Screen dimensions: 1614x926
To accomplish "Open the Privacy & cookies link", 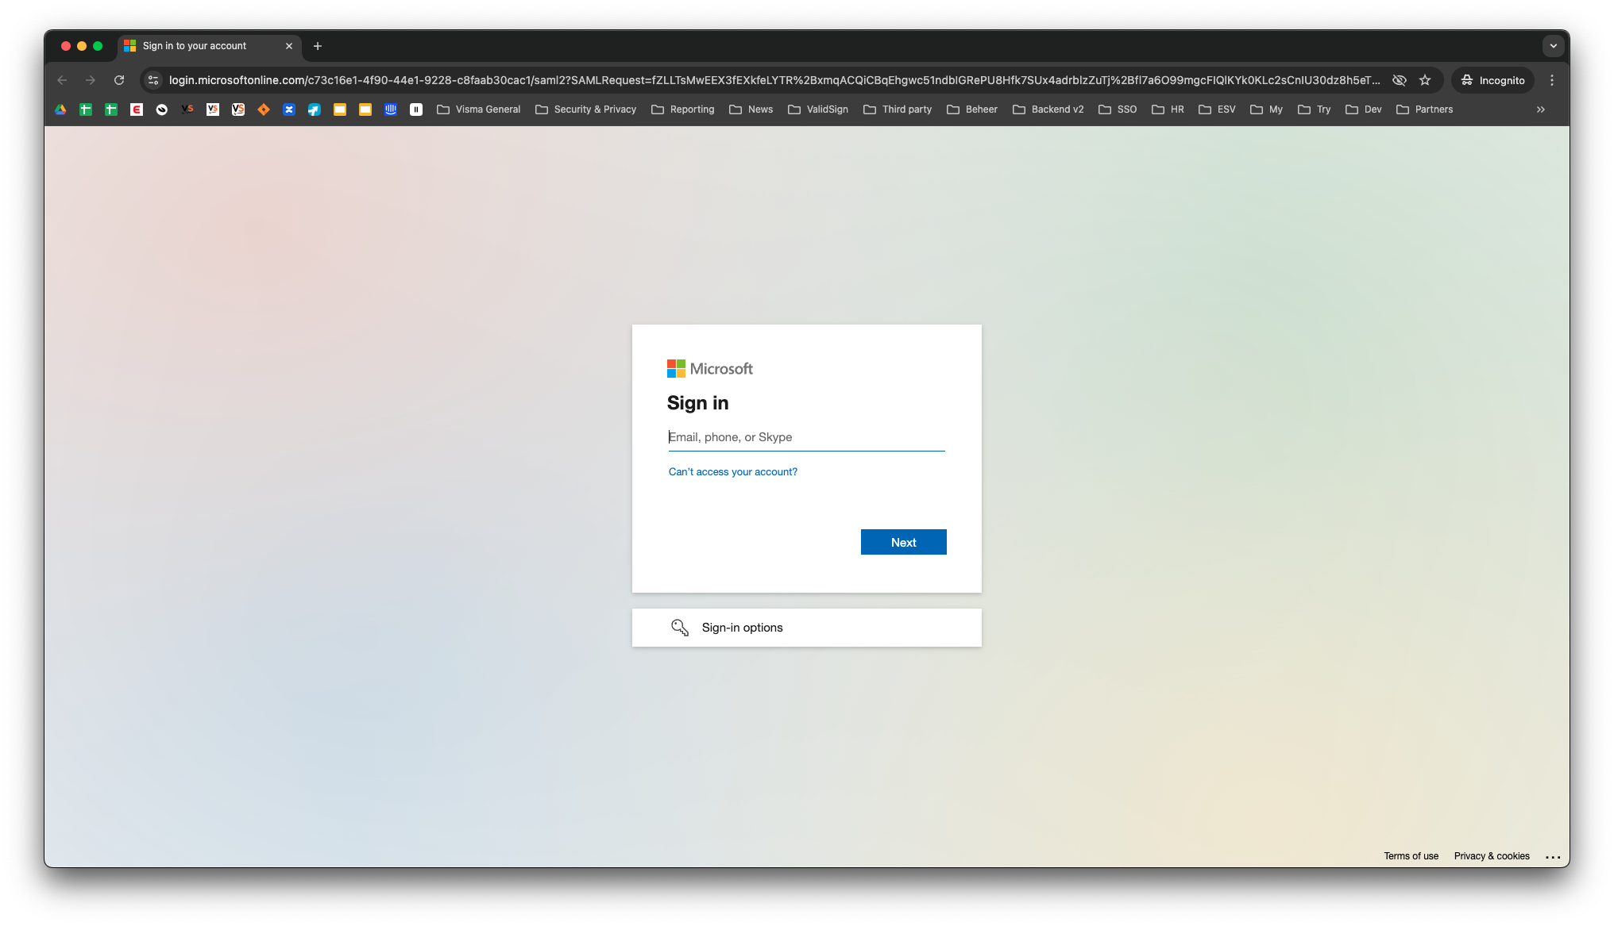I will pyautogui.click(x=1492, y=856).
